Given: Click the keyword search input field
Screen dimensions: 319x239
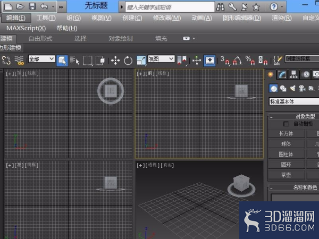Looking at the screenshot, I should coord(170,7).
